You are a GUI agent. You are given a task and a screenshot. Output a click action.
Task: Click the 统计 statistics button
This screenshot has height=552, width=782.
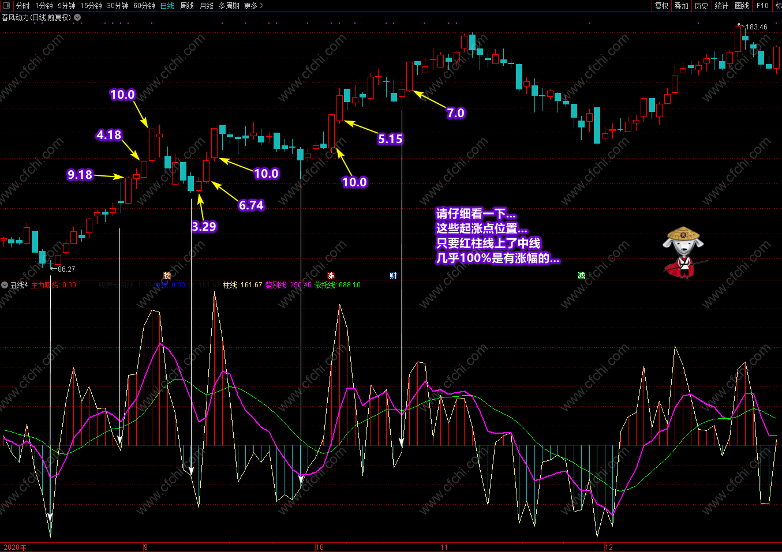[x=721, y=6]
